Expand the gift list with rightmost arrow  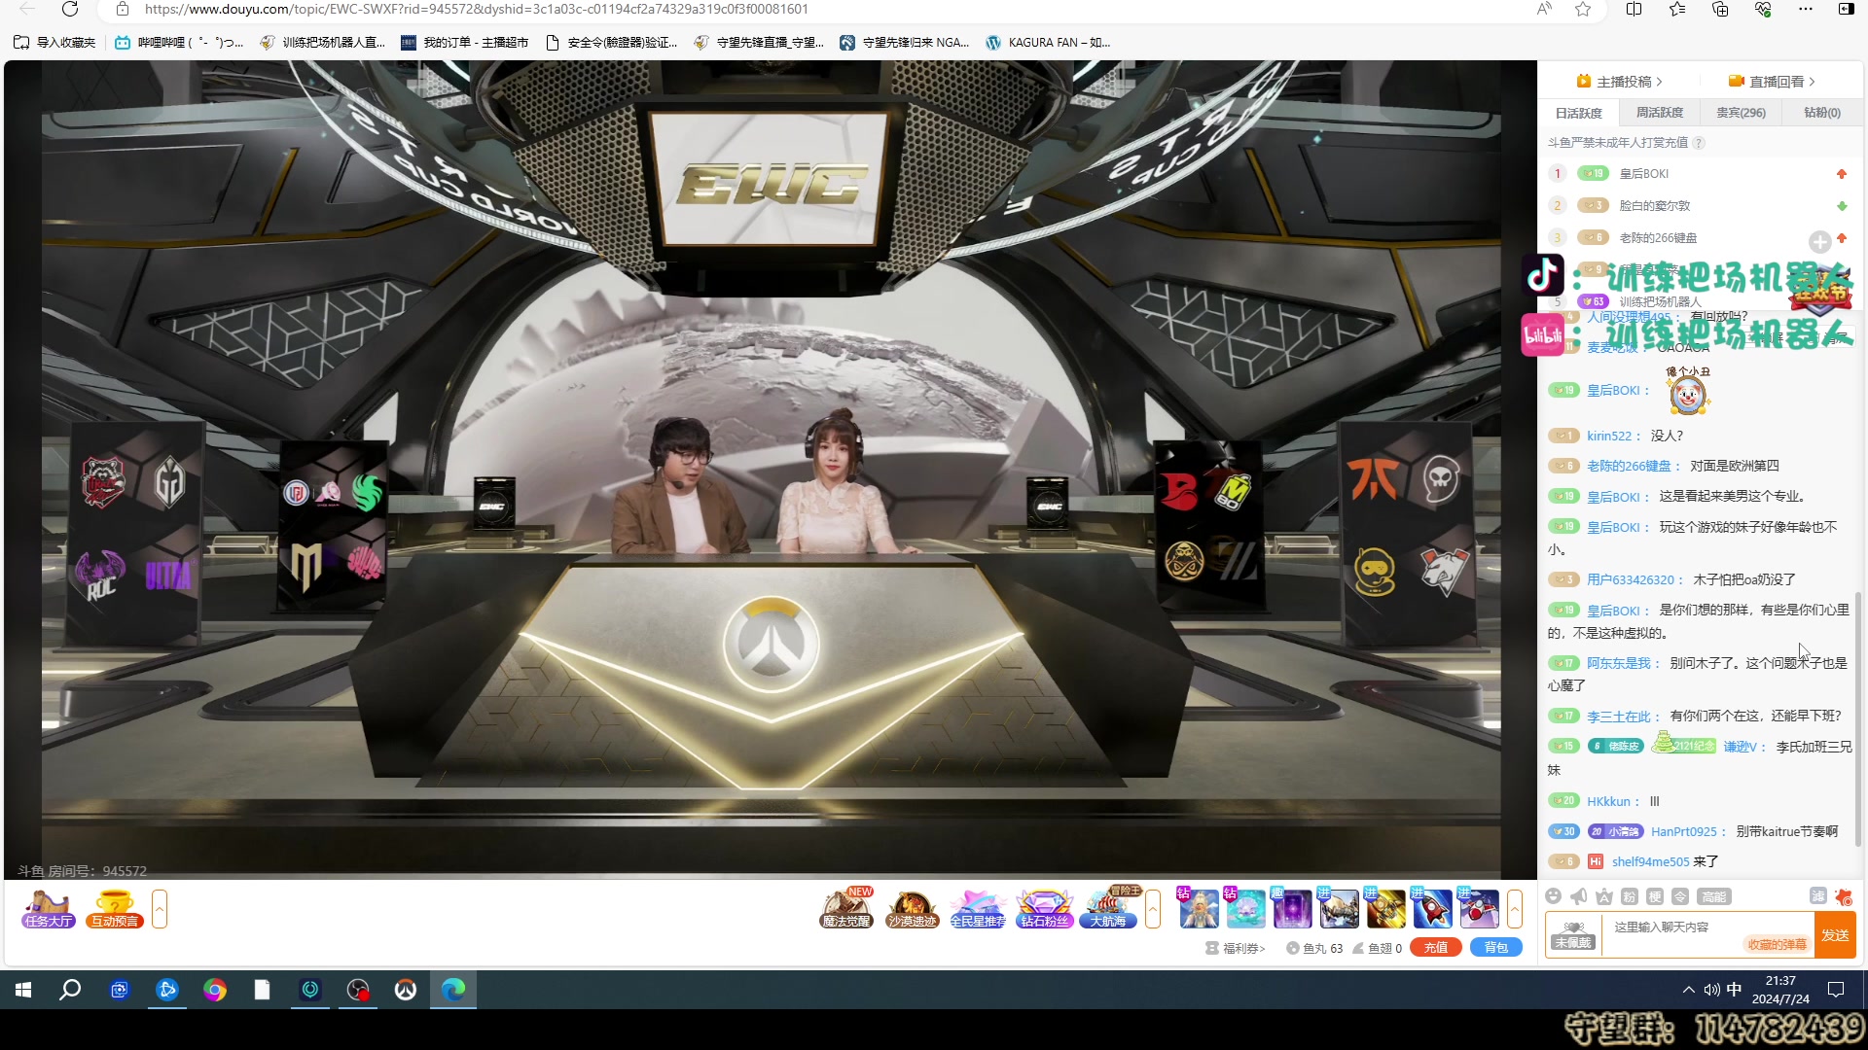point(1515,909)
